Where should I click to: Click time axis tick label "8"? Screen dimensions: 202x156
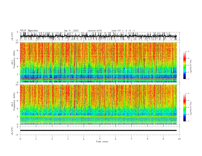pos(147,139)
